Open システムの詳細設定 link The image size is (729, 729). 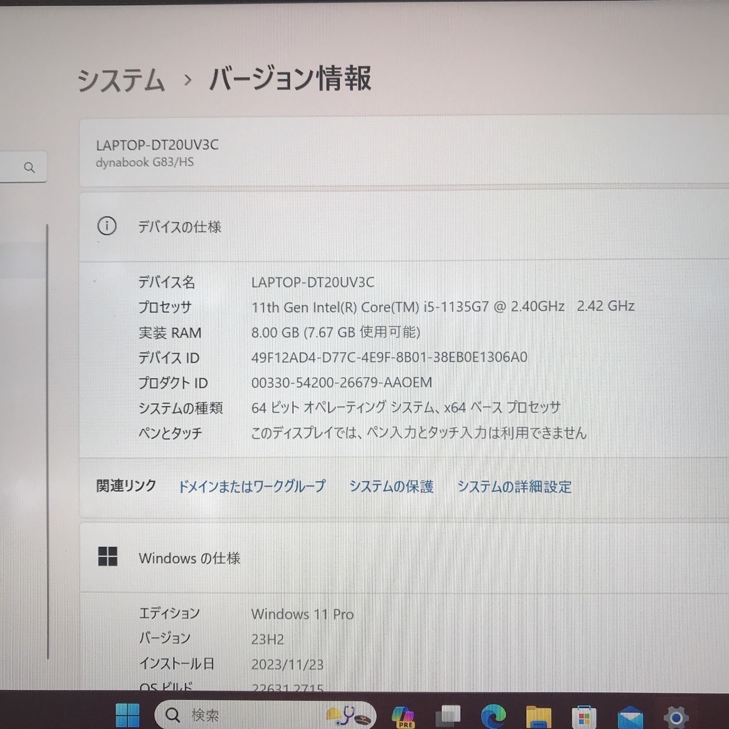(514, 487)
